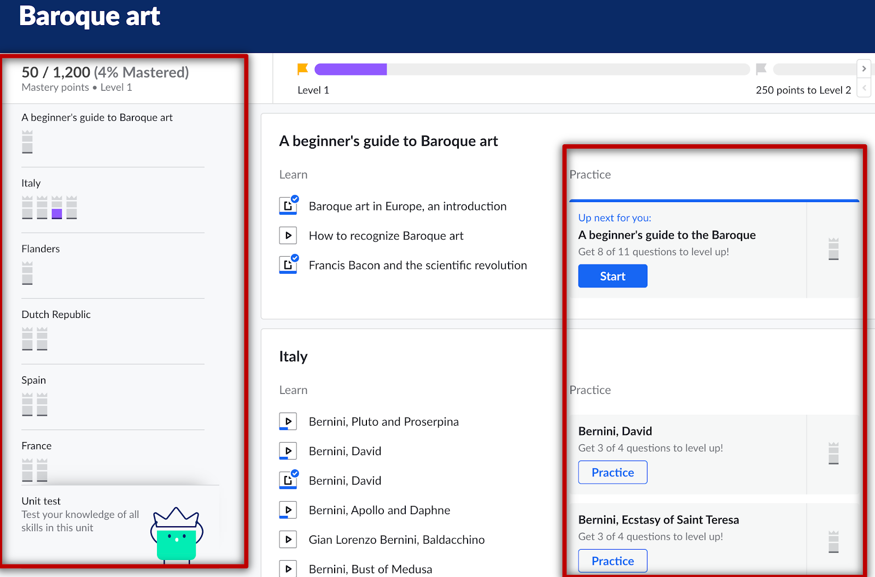Click the Unit test crowned mascot icon
Viewport: 875px width, 577px height.
pyautogui.click(x=177, y=535)
